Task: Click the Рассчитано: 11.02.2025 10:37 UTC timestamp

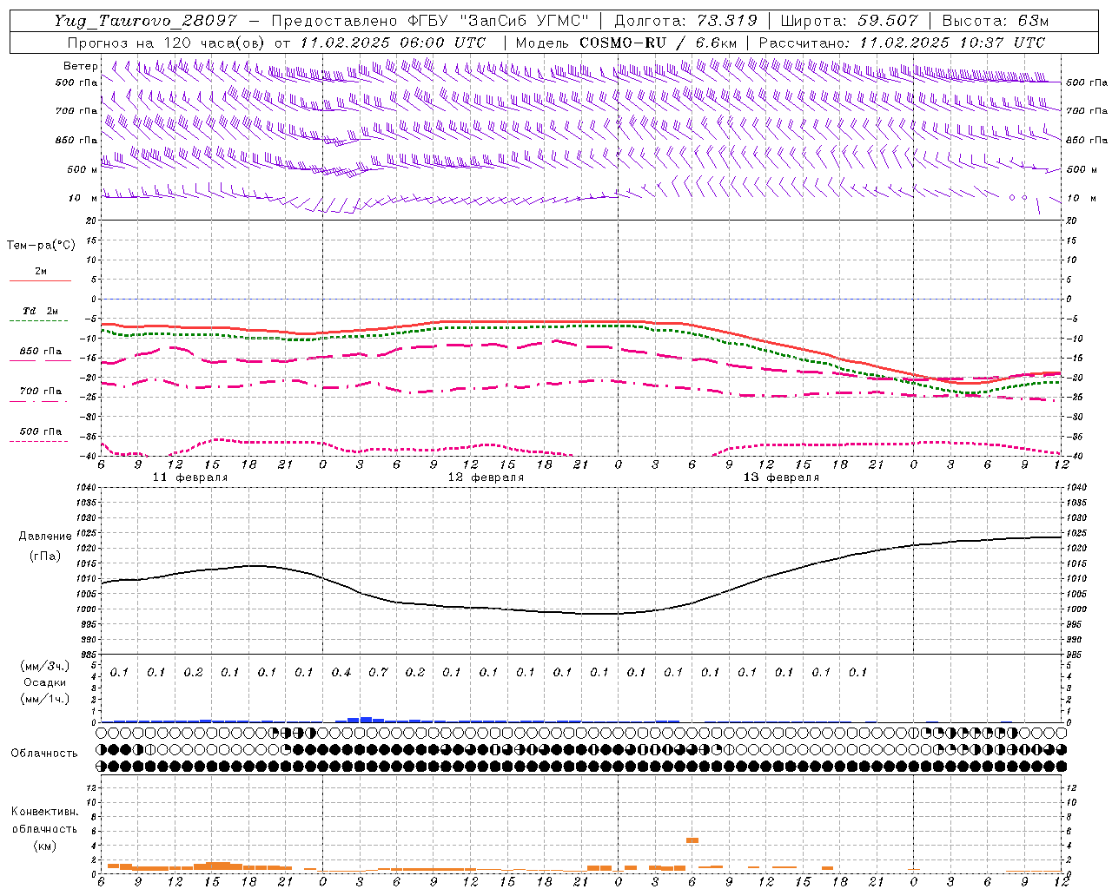Action: pos(902,43)
